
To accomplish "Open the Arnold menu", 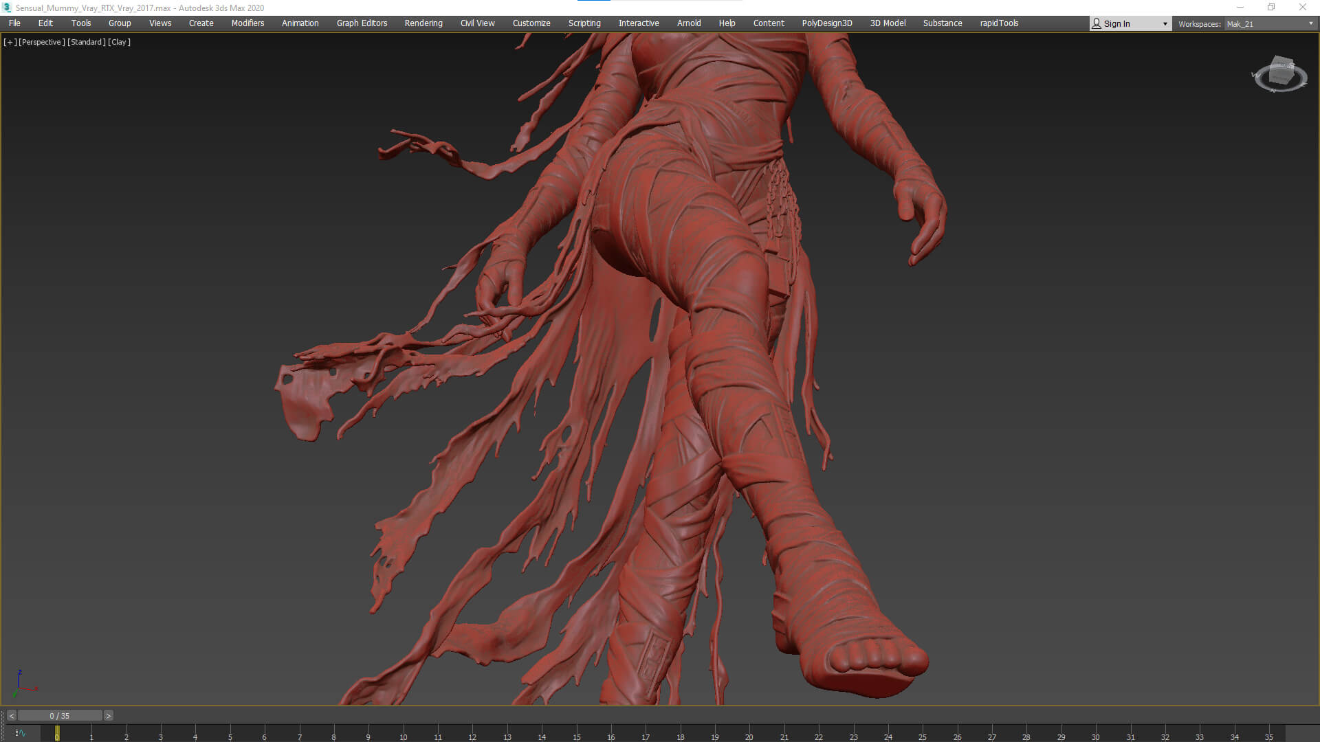I will click(689, 23).
